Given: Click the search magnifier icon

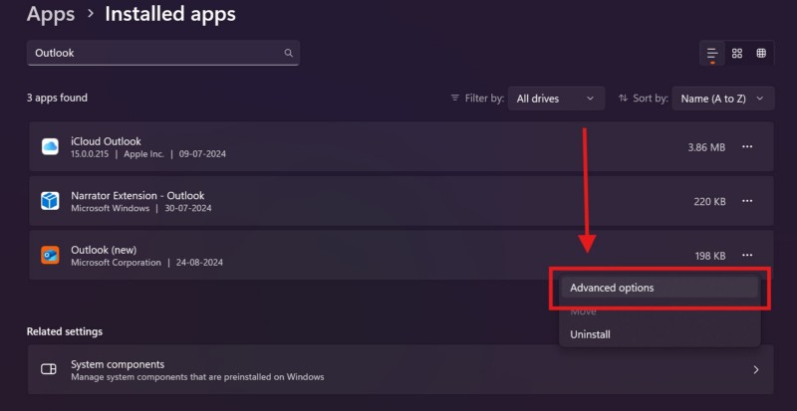Looking at the screenshot, I should (x=289, y=53).
